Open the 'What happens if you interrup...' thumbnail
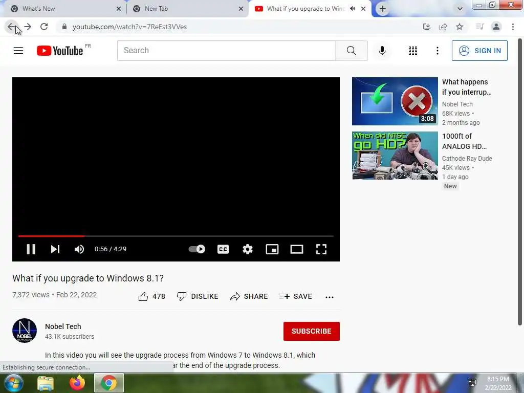The image size is (524, 393). [x=395, y=101]
